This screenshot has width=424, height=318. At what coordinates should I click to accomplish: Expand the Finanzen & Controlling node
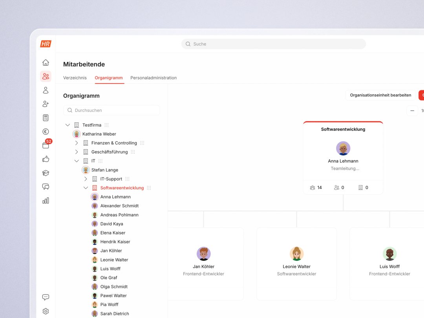click(x=77, y=143)
